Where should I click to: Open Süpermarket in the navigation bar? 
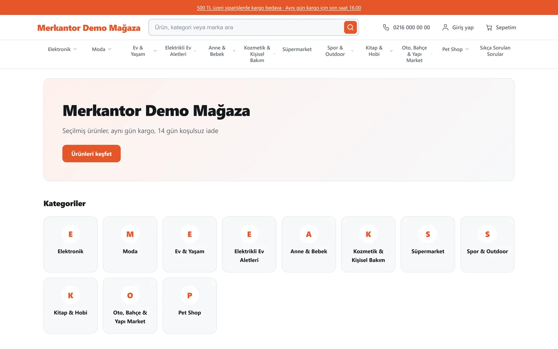(297, 49)
